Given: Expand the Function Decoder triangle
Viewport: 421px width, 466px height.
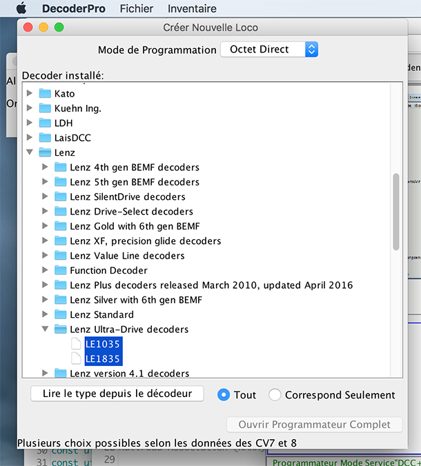Looking at the screenshot, I should (45, 270).
